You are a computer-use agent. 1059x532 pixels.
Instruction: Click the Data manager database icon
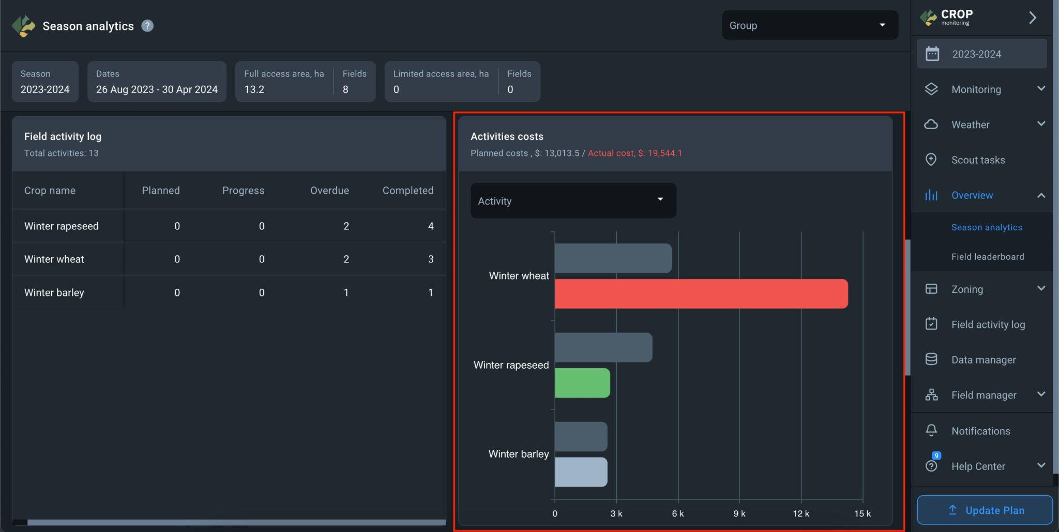click(x=931, y=359)
